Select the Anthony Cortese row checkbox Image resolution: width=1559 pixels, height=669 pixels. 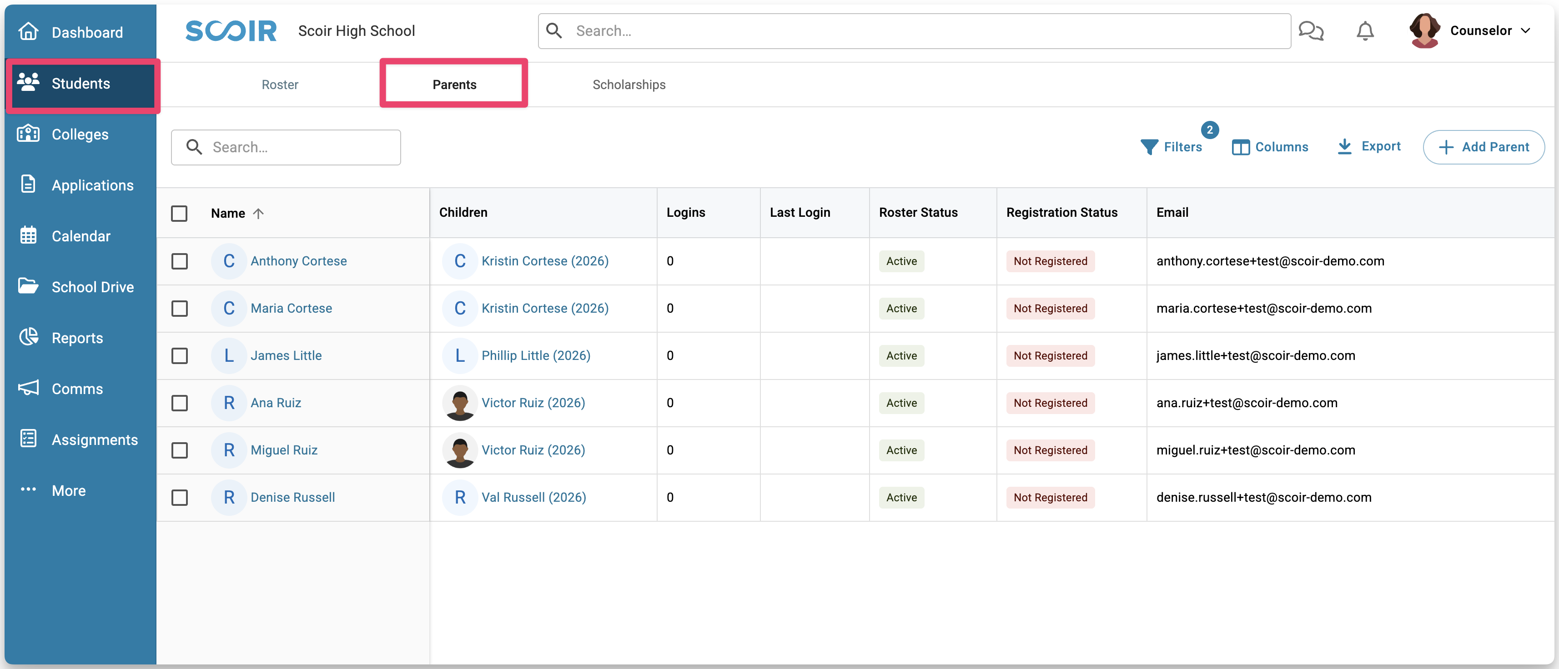pos(179,261)
